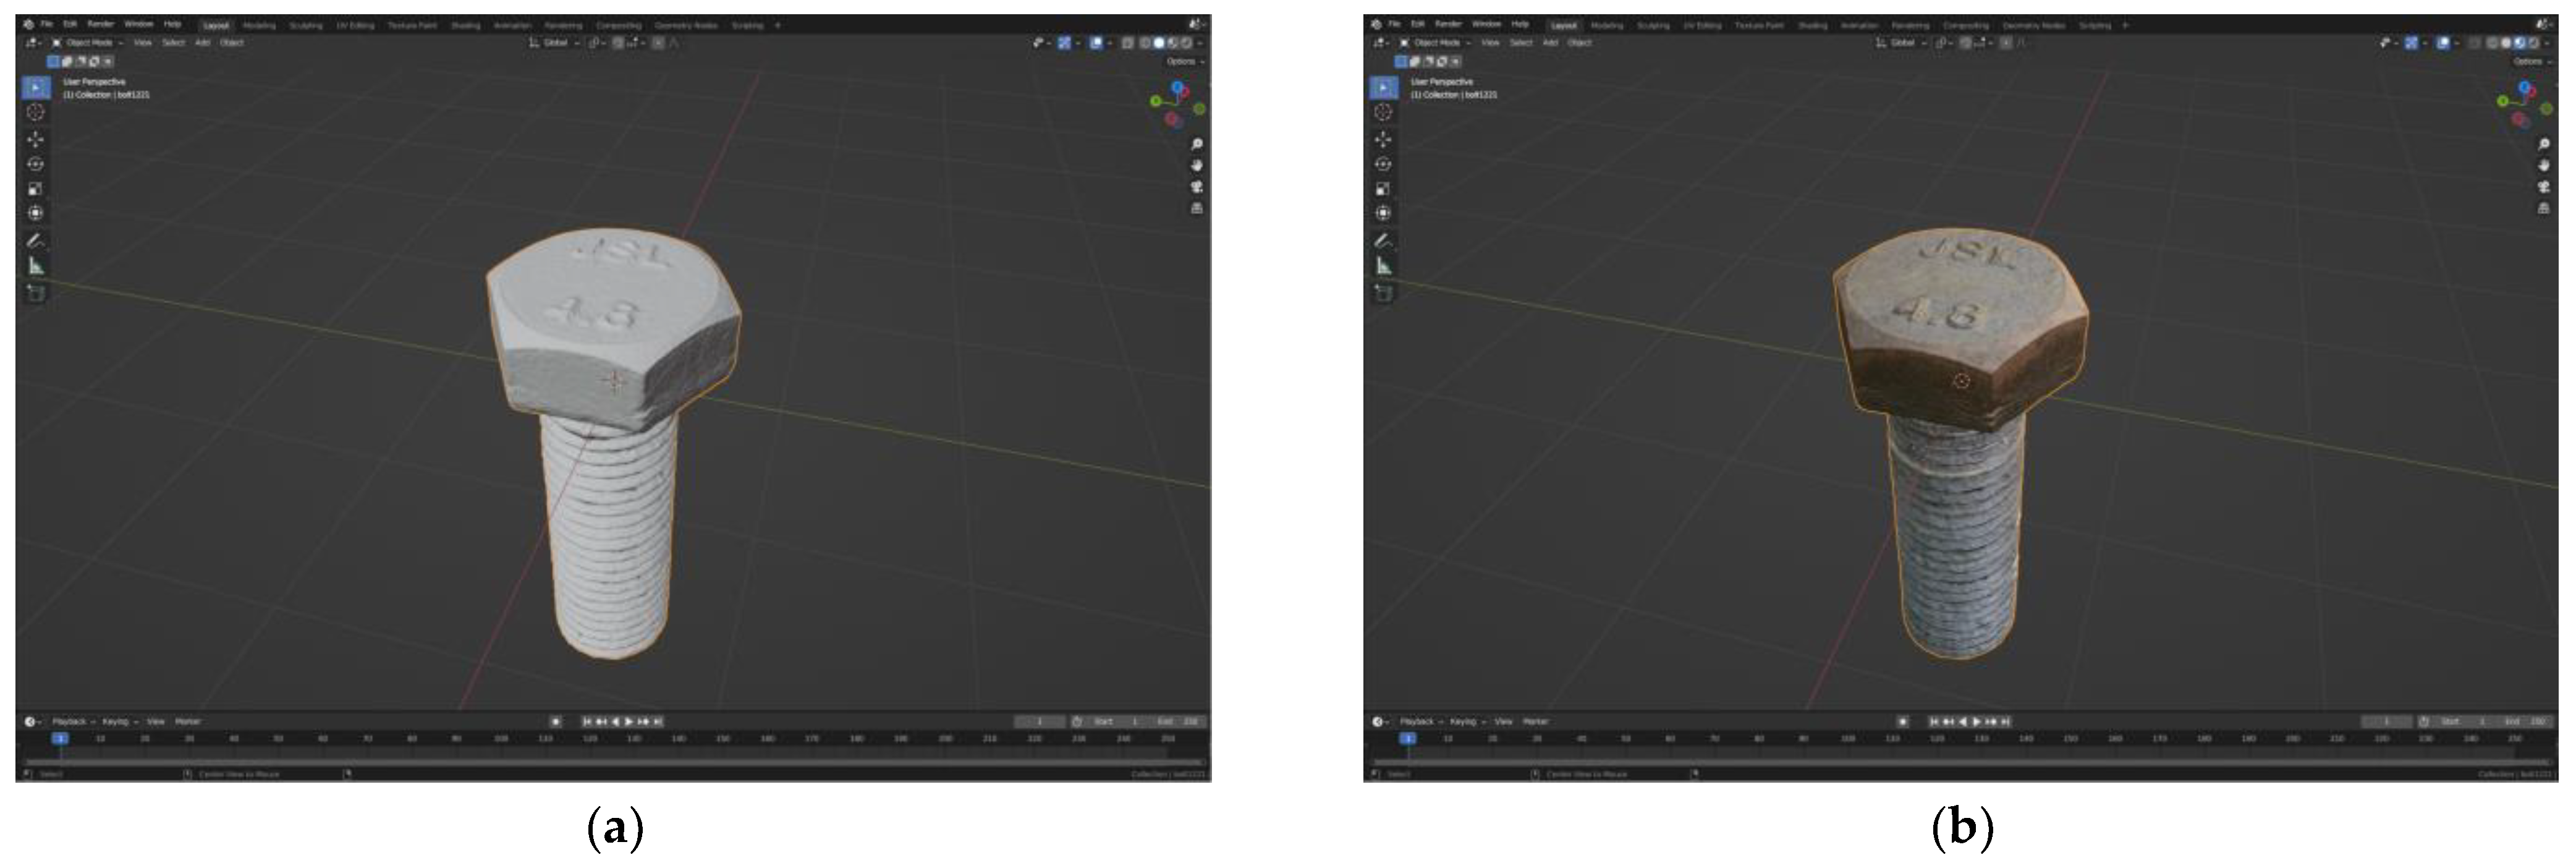
Task: Toggle gizmo visibility button in right viewport header
Action: tap(2411, 43)
